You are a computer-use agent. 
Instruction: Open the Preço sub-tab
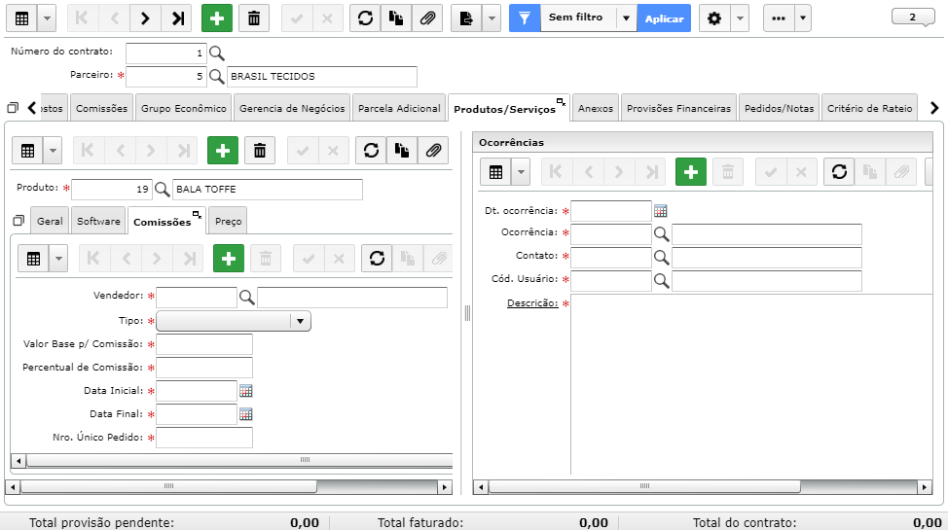[x=229, y=221]
